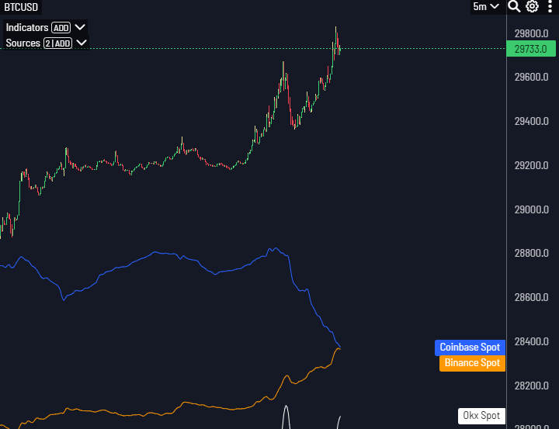Click the Indicators label text
This screenshot has height=429, width=559.
pyautogui.click(x=27, y=27)
